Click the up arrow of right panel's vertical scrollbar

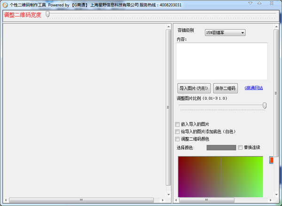(x=277, y=26)
